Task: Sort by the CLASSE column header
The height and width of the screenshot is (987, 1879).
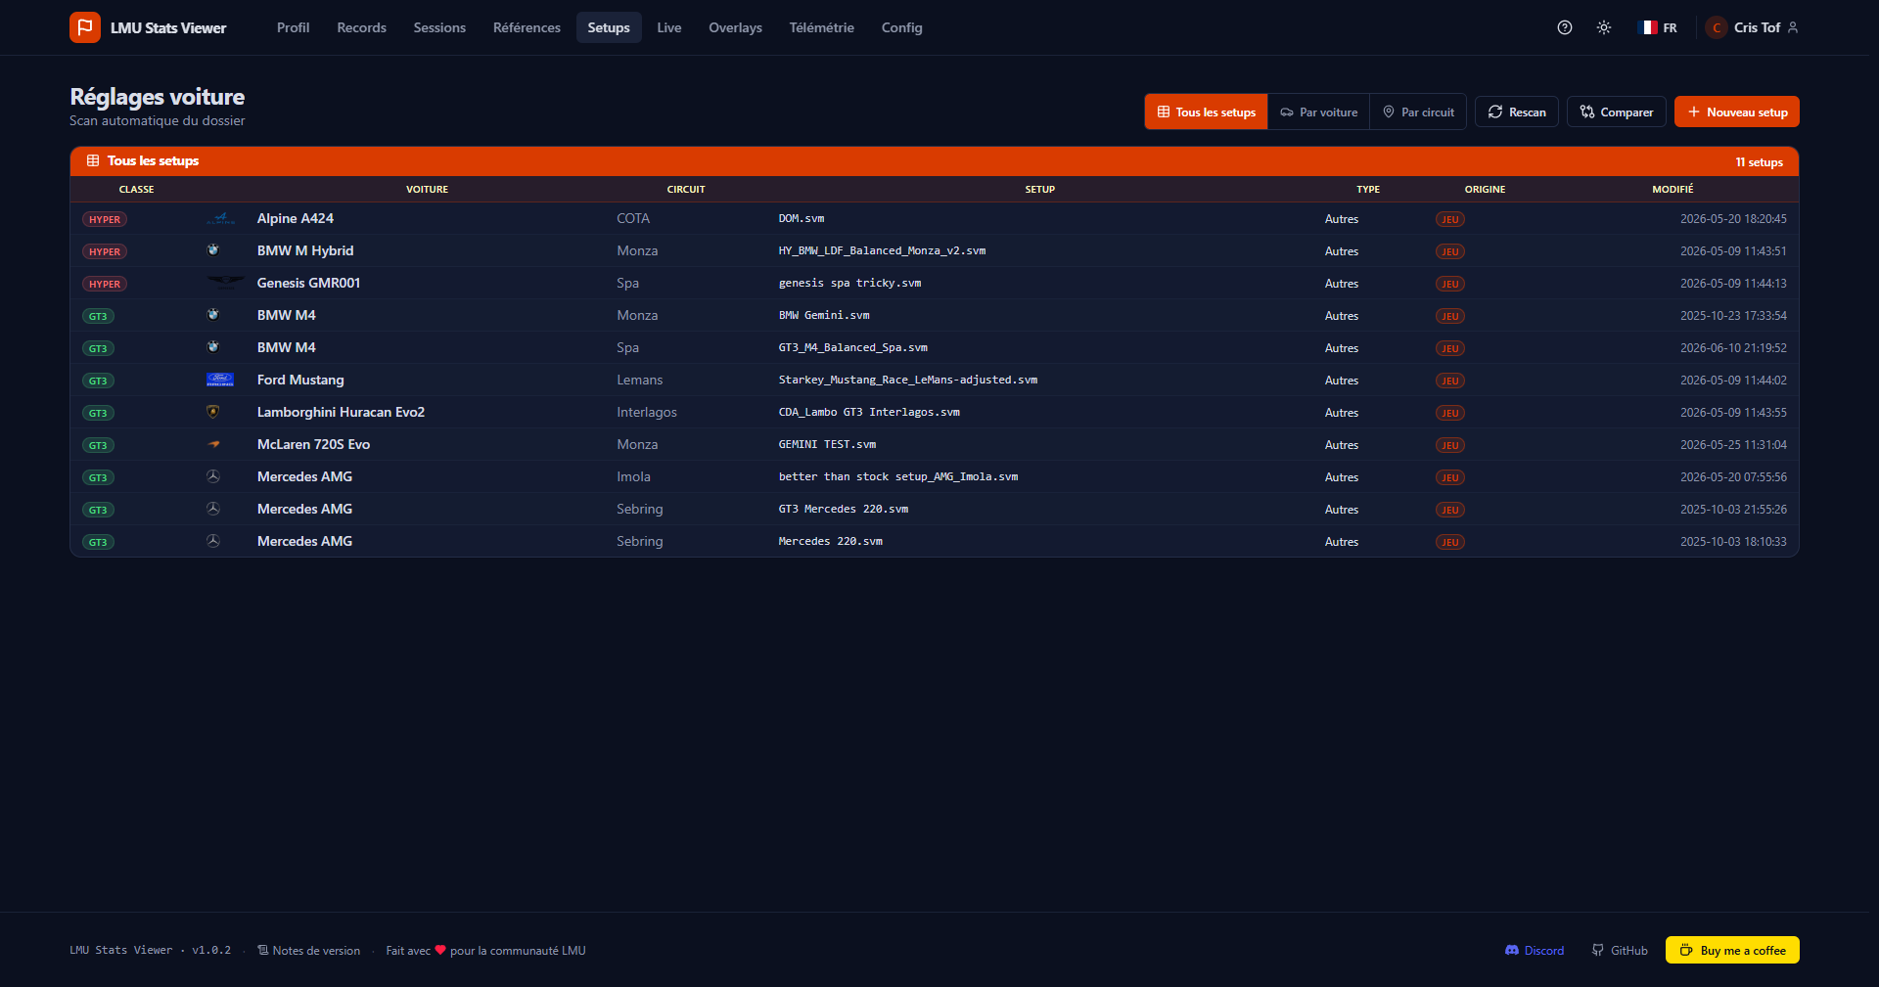Action: (x=136, y=189)
